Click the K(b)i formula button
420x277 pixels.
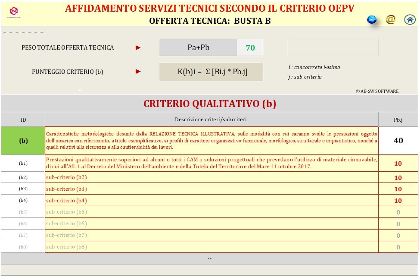211,72
